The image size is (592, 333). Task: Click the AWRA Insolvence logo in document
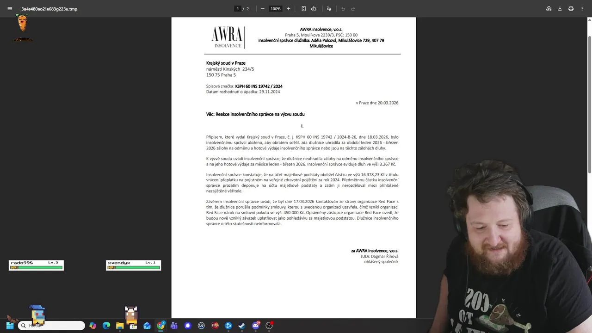[x=228, y=37]
